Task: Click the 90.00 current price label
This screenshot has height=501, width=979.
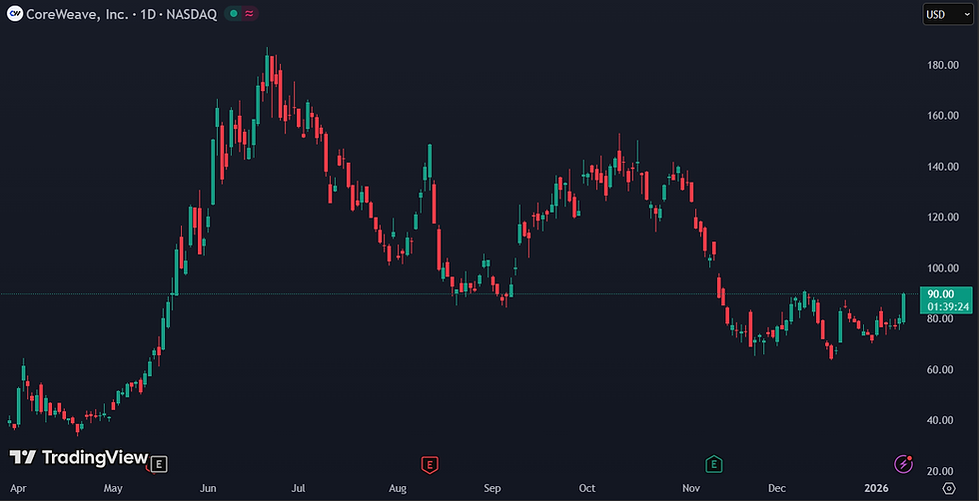Action: tap(941, 293)
